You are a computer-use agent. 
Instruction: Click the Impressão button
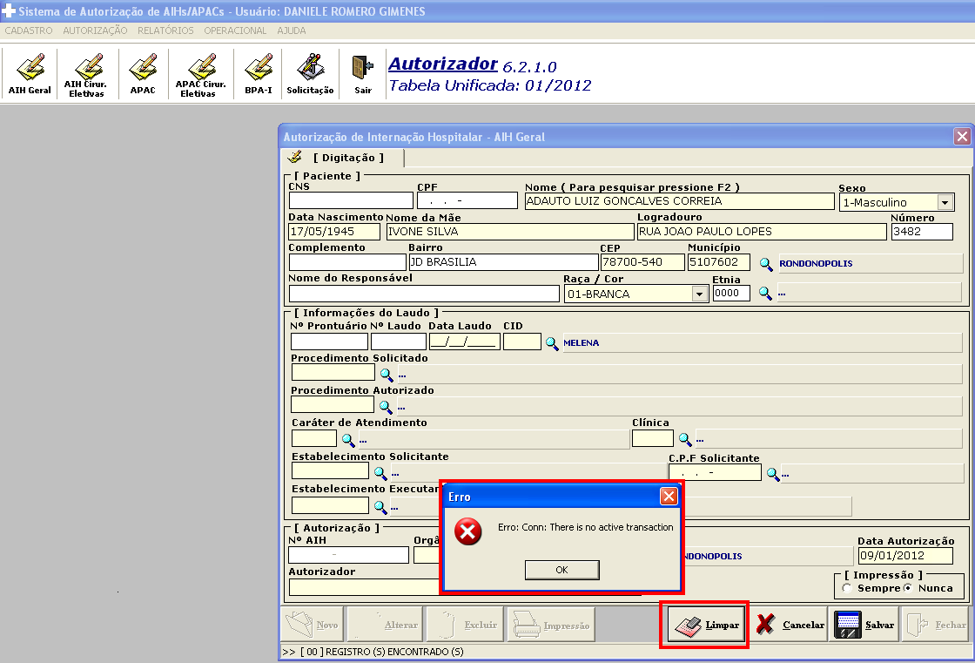[x=552, y=625]
